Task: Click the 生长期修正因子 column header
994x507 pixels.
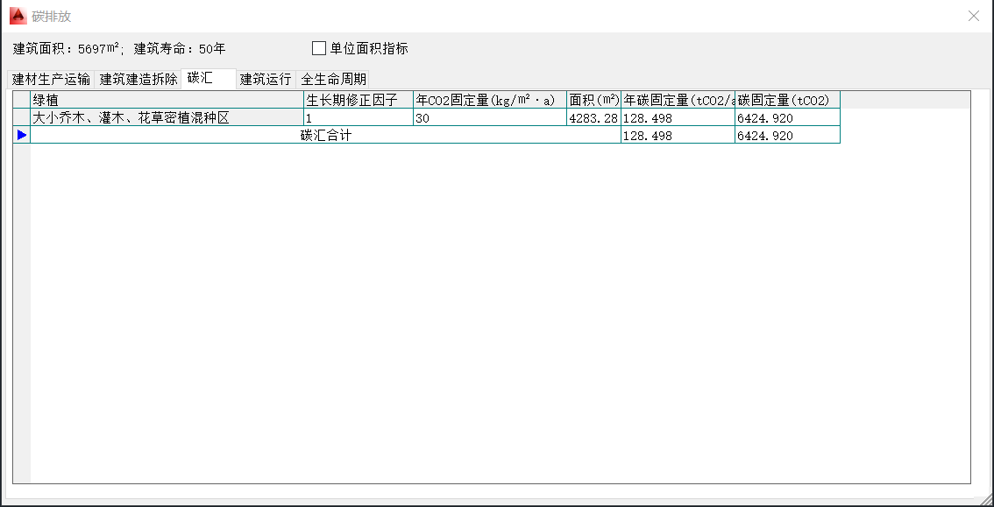Action: tap(358, 100)
